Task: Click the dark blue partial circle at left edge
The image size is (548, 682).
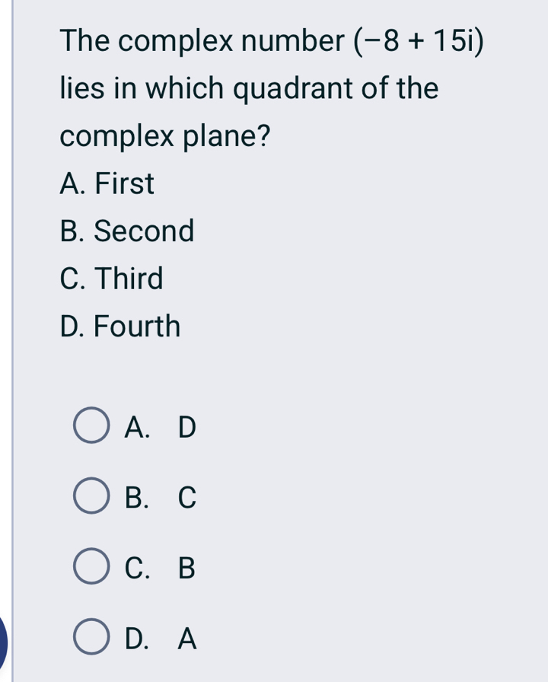Action: click(3, 639)
